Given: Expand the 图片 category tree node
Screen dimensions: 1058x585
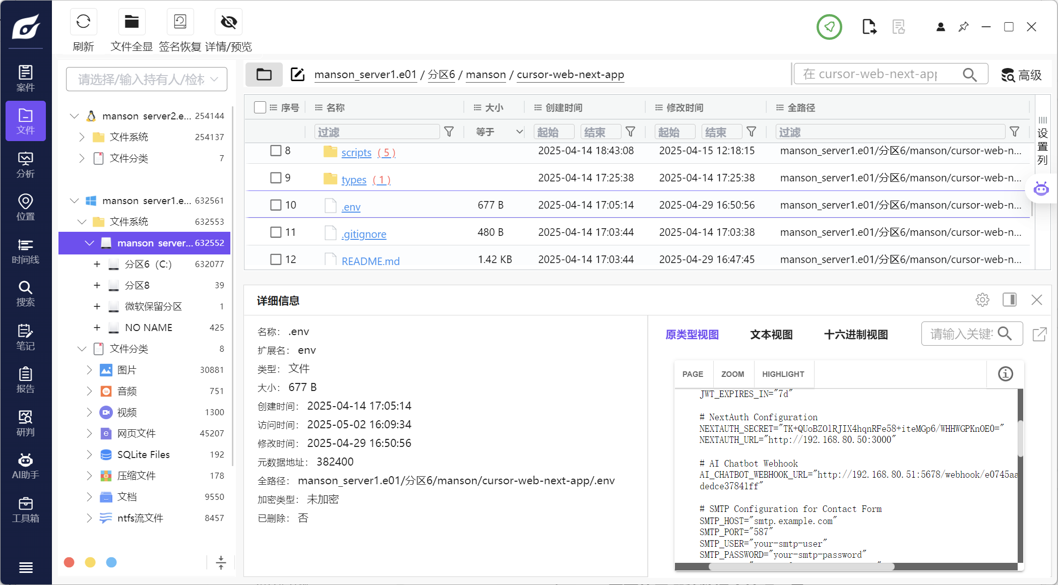Looking at the screenshot, I should coord(89,370).
